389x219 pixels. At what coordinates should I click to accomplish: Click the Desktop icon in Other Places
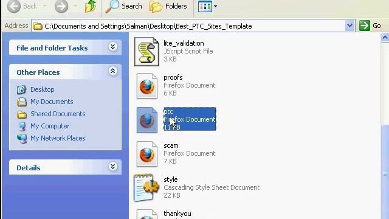click(22, 89)
